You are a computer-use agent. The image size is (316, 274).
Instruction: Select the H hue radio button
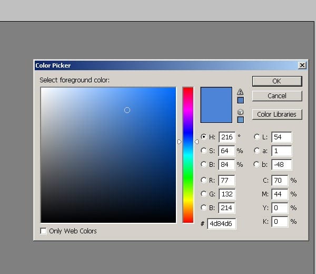point(204,137)
